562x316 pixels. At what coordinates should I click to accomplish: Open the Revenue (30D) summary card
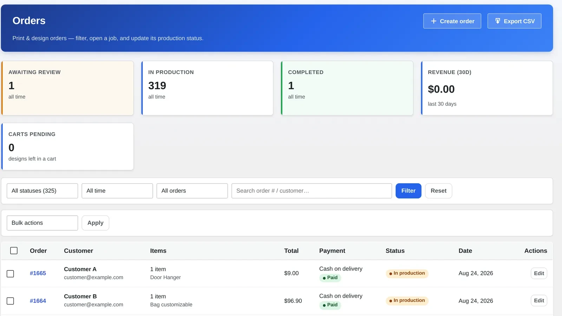point(487,88)
